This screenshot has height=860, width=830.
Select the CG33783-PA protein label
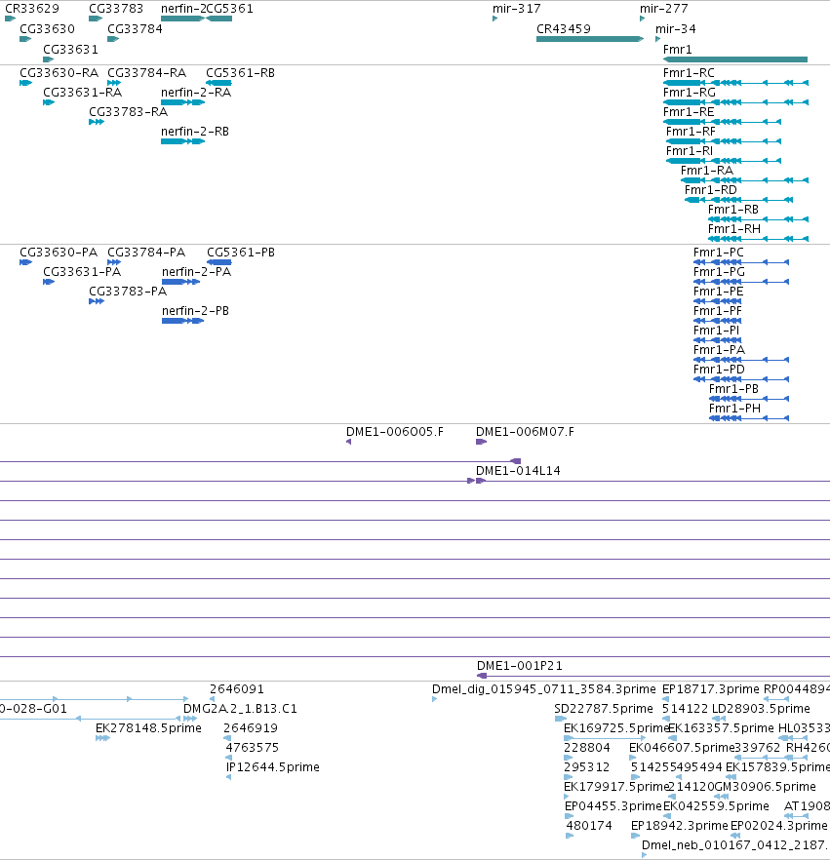pos(128,292)
